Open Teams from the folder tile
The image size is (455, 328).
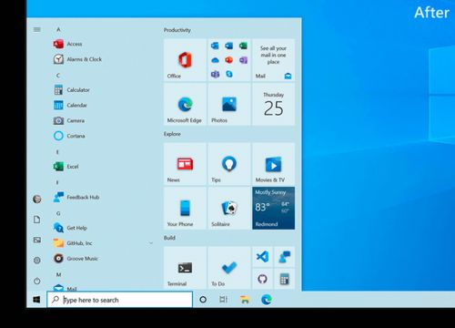click(215, 74)
